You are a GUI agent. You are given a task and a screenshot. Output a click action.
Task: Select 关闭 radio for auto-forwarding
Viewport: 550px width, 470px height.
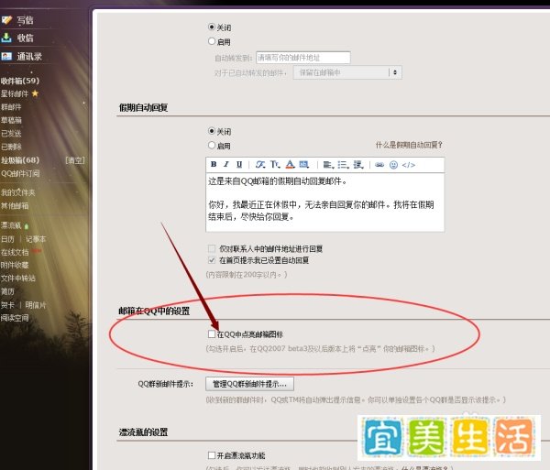212,27
